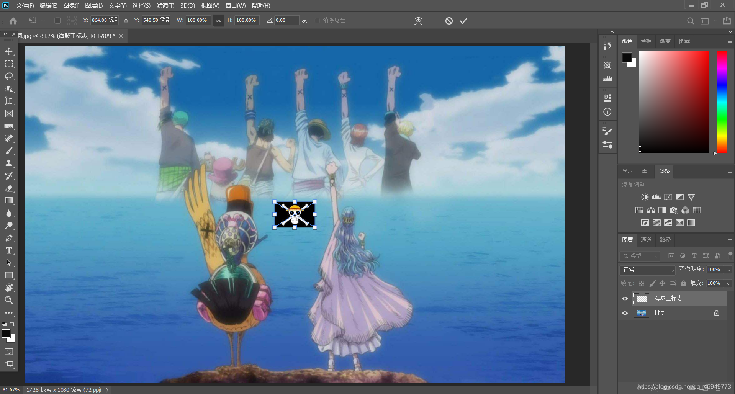Open the 库 tab
735x394 pixels.
coord(644,172)
